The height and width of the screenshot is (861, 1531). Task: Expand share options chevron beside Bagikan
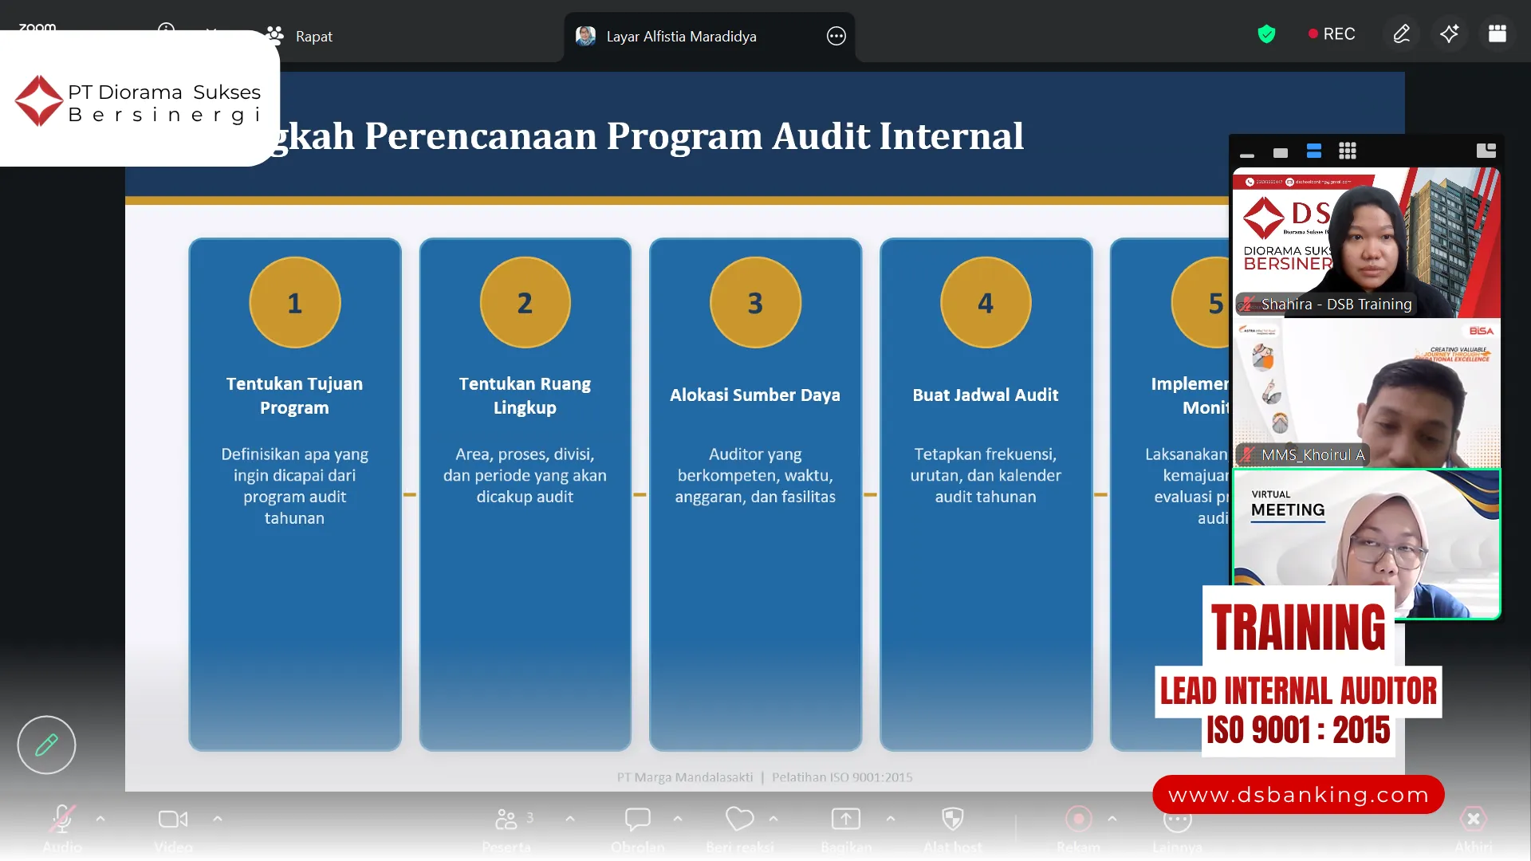tap(891, 819)
